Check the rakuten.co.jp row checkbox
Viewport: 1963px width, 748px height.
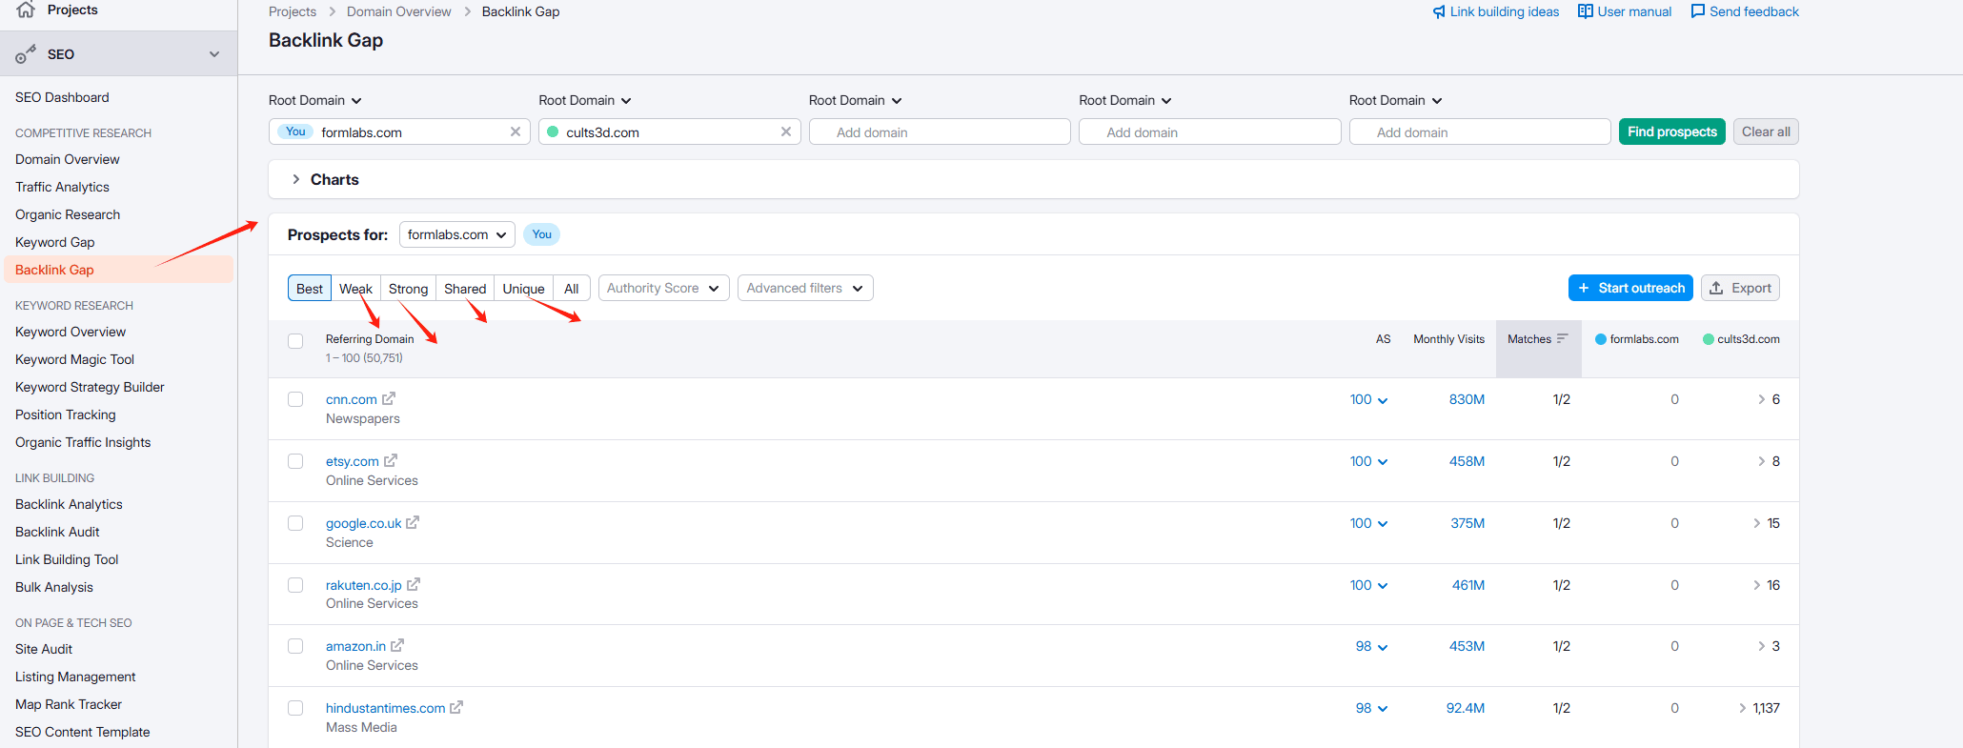[295, 585]
